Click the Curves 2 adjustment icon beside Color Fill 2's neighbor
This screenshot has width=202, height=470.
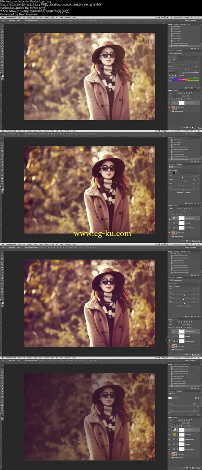coord(174,444)
